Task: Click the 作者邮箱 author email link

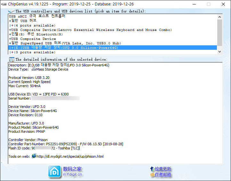Action: point(163,175)
